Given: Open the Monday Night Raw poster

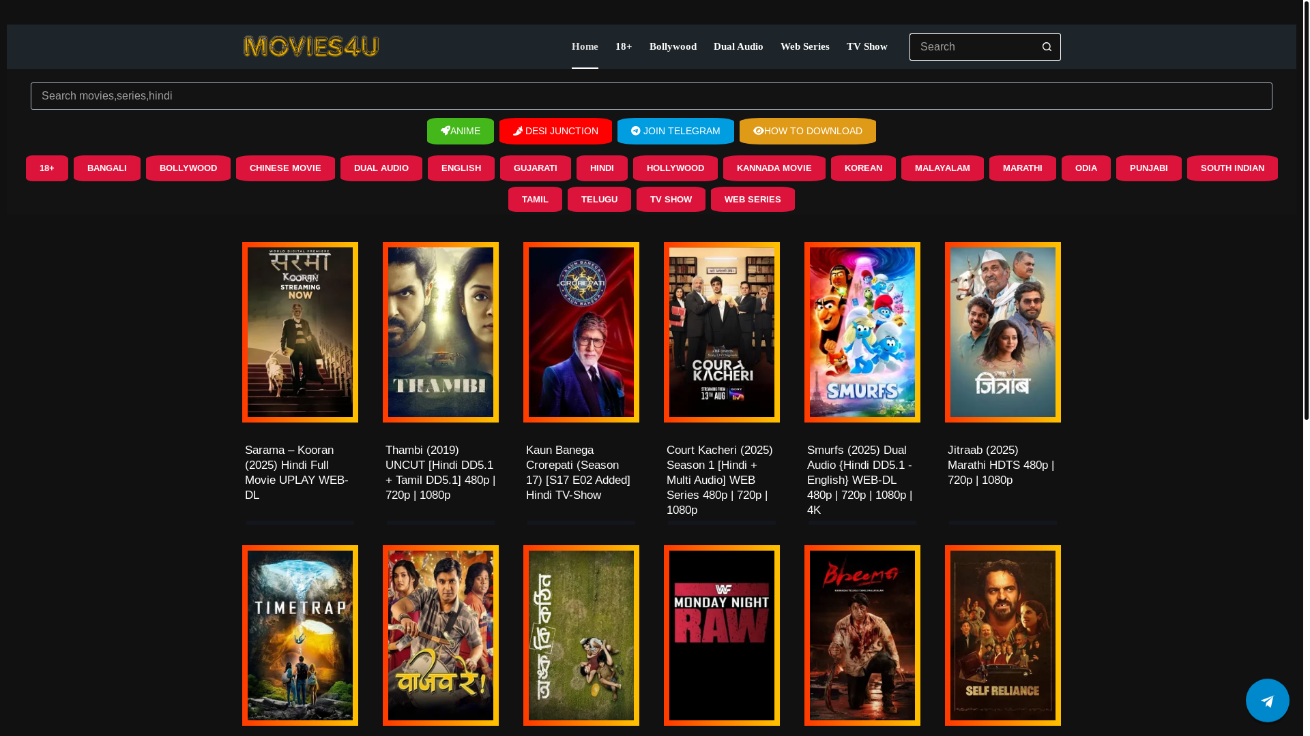Looking at the screenshot, I should (x=722, y=635).
